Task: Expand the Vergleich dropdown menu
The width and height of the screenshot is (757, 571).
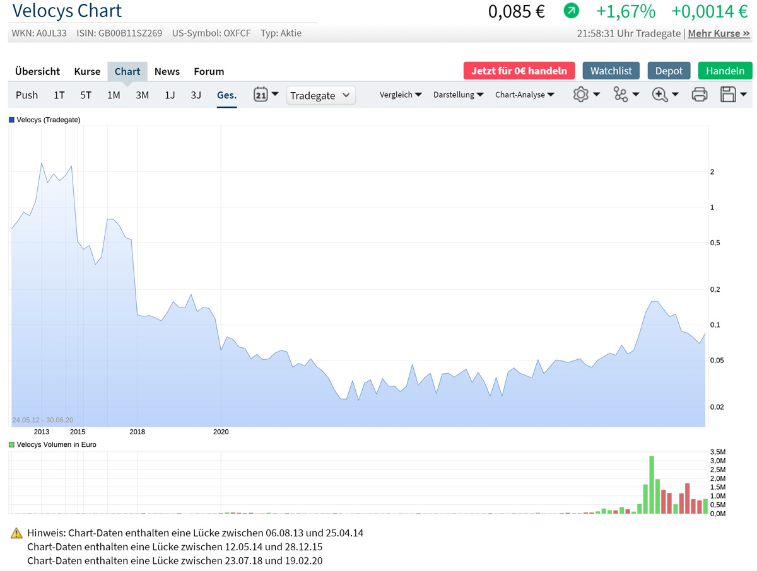Action: pos(401,95)
